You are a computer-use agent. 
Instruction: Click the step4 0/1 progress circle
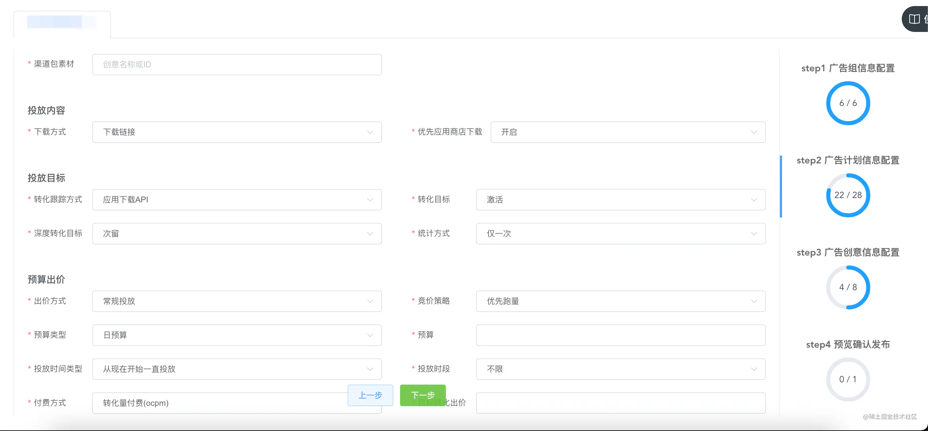848,379
